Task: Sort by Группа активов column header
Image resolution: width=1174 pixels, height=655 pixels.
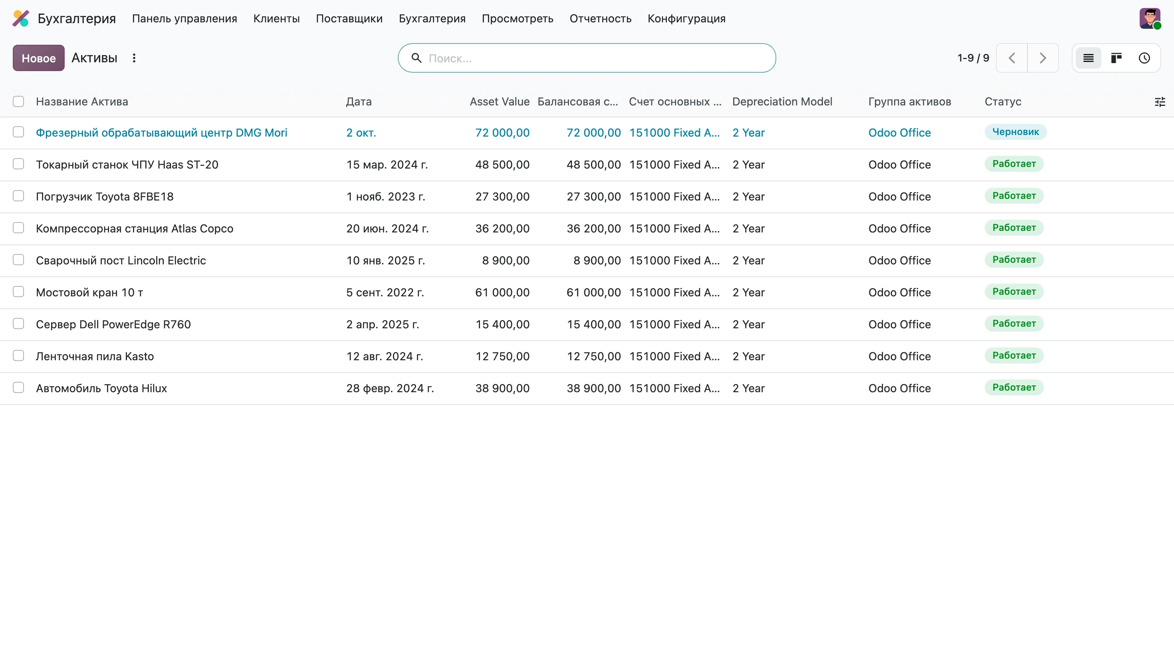Action: [x=910, y=102]
